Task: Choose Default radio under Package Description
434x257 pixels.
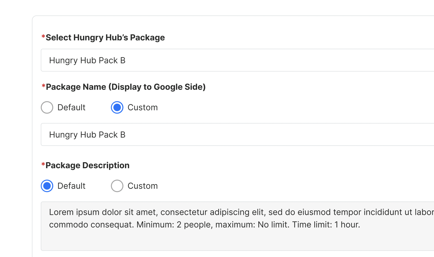Action: pyautogui.click(x=47, y=186)
